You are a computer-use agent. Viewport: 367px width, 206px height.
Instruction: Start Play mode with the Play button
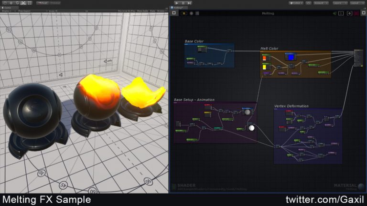[177, 3]
